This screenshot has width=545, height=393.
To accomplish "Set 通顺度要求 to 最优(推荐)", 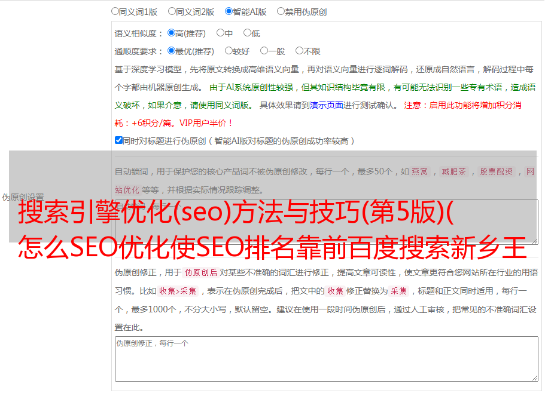I will (171, 51).
